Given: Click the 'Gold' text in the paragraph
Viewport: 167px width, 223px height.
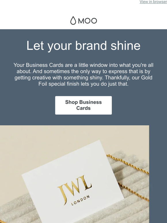Looking at the screenshot, I should pos(147,78).
